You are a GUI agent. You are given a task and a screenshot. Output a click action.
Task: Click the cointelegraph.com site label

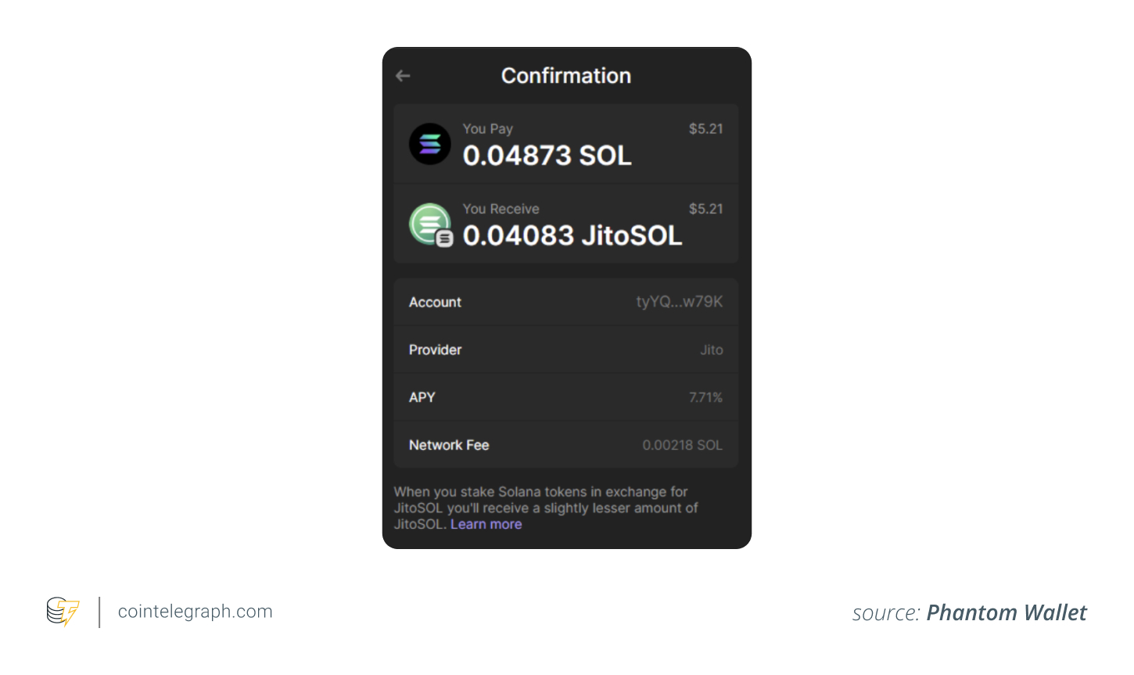click(x=194, y=612)
